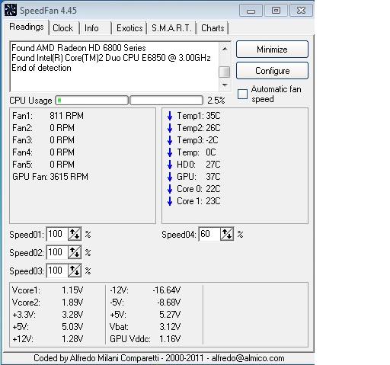Viewport: 390px width, 365px height.
Task: Click the +3.3V 3.28V reading
Action: (47, 315)
